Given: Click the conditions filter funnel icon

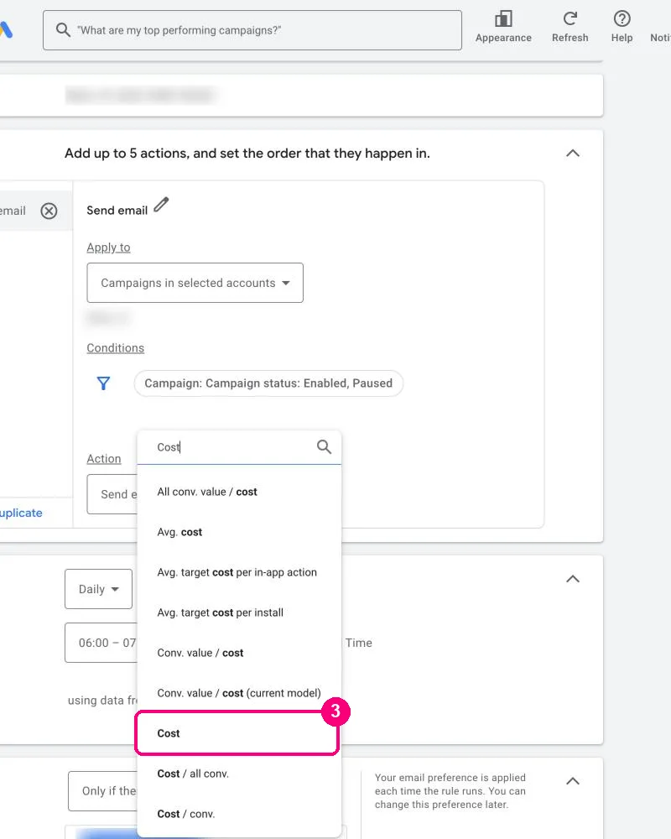Looking at the screenshot, I should click(x=103, y=383).
